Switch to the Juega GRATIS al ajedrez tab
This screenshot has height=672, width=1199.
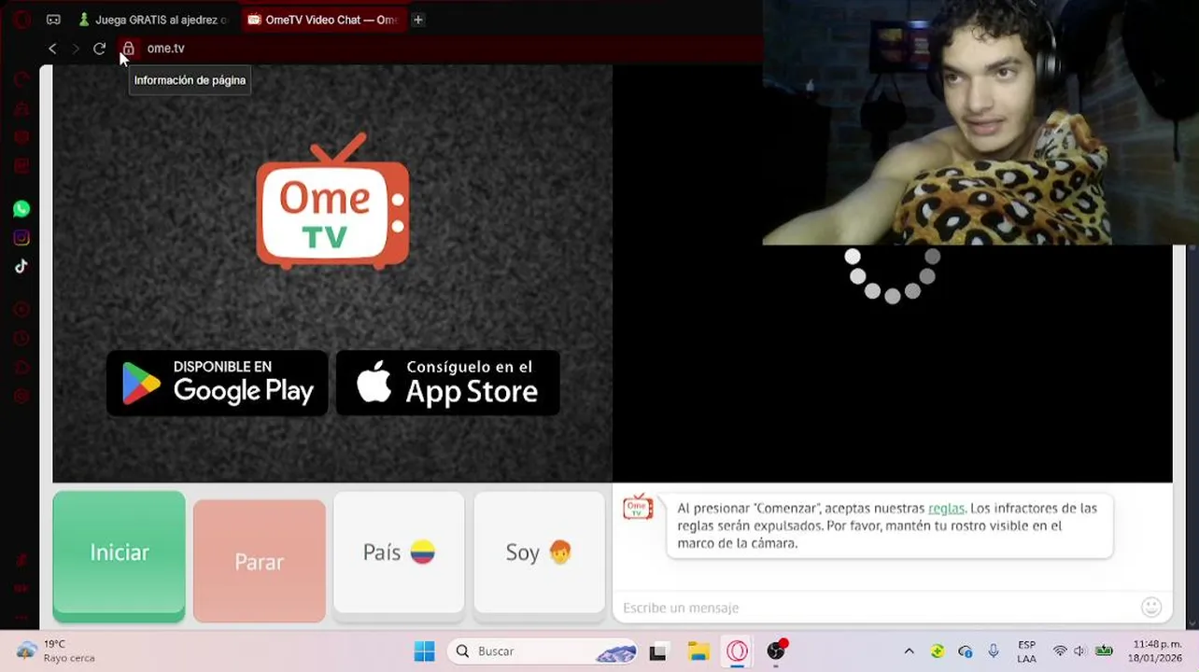point(151,20)
